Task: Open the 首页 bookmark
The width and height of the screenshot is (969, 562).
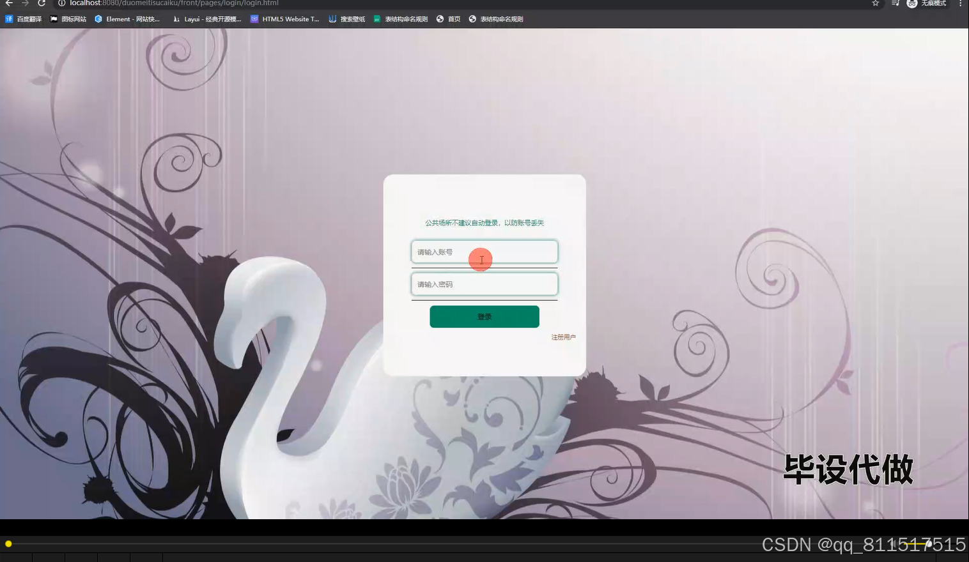Action: point(449,19)
